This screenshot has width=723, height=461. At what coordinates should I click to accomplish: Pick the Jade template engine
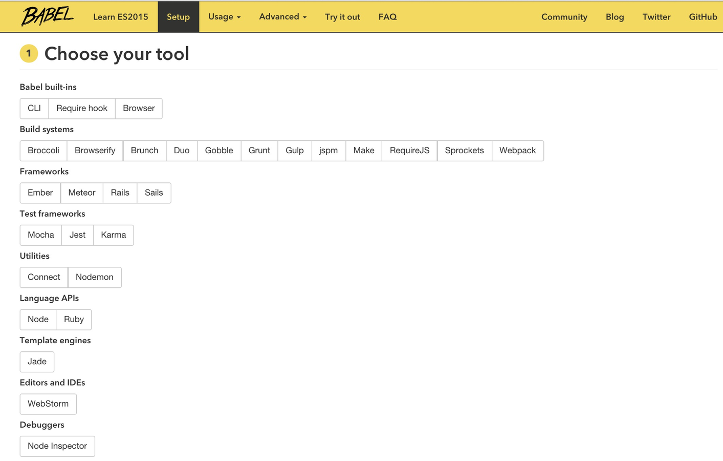pos(37,362)
